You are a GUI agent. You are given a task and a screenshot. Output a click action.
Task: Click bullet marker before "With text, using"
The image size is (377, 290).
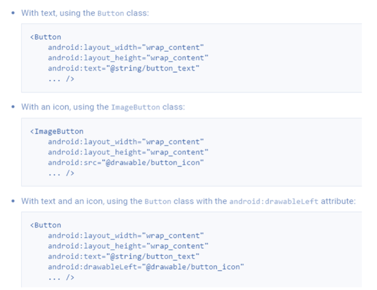14,13
